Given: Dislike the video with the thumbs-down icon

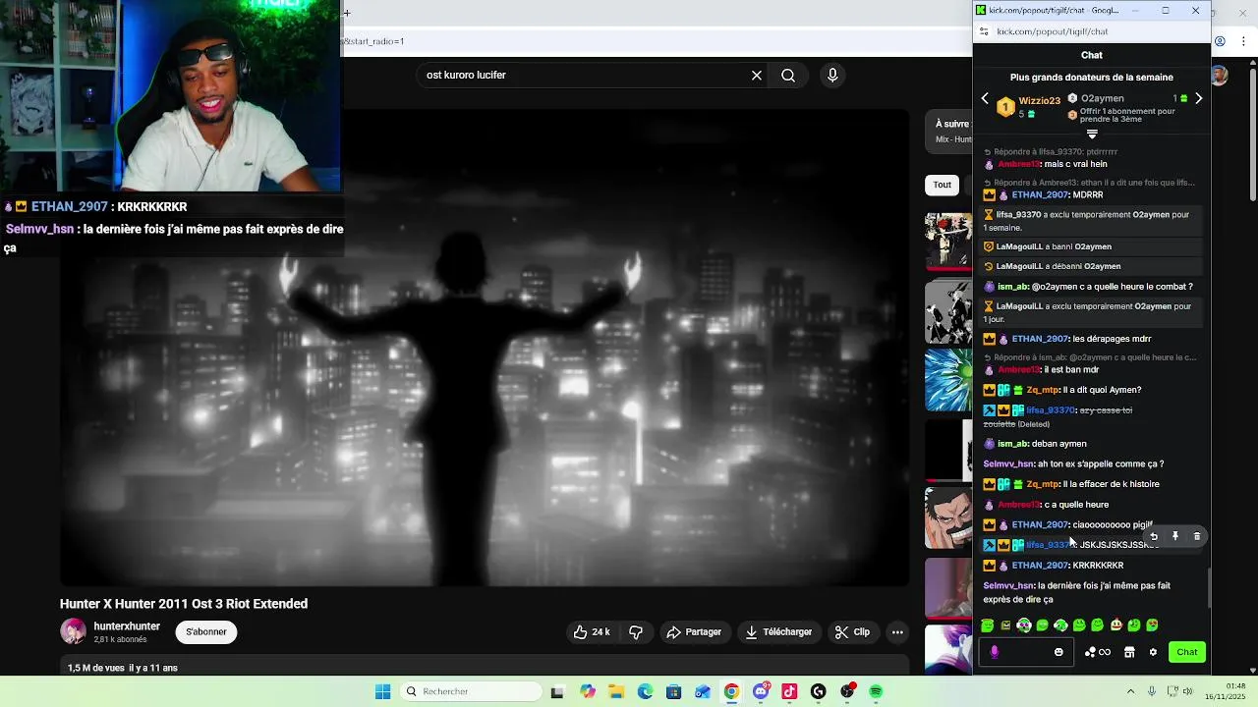Looking at the screenshot, I should pos(636,632).
